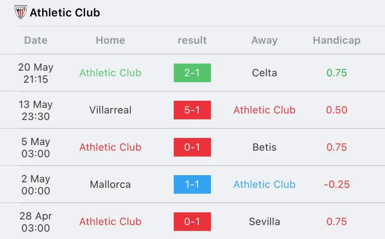The height and width of the screenshot is (239, 385).
Task: Open the Athletic Club title heading
Action: (x=65, y=13)
